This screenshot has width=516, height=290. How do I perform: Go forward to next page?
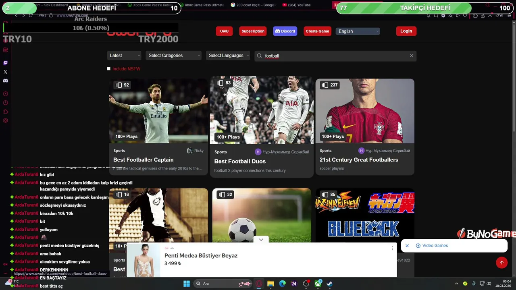[23, 15]
